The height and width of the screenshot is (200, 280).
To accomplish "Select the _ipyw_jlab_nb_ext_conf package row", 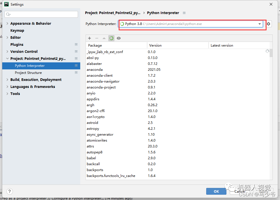I will pos(178,52).
